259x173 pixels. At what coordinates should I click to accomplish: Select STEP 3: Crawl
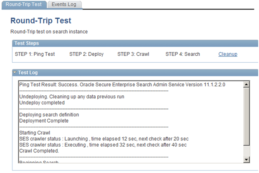click(x=133, y=54)
